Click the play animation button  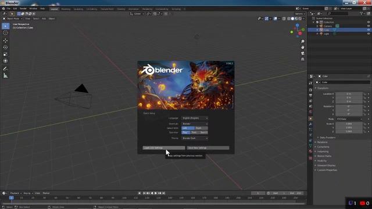tap(156, 193)
